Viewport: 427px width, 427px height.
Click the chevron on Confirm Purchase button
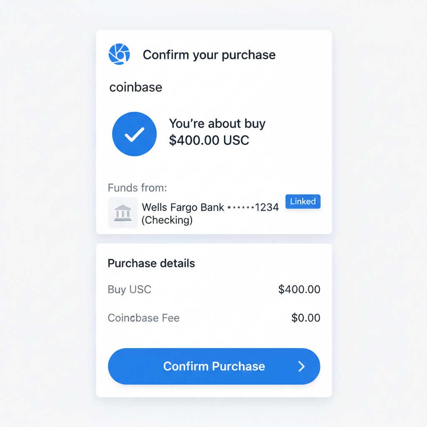301,367
